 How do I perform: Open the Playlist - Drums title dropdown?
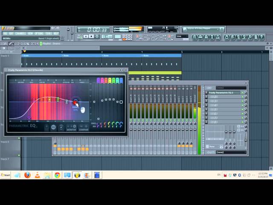point(52,44)
